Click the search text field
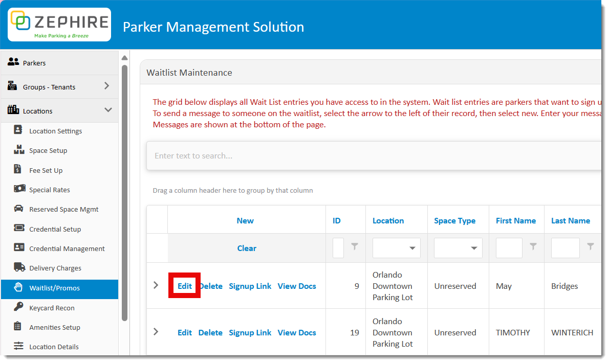 pos(358,155)
